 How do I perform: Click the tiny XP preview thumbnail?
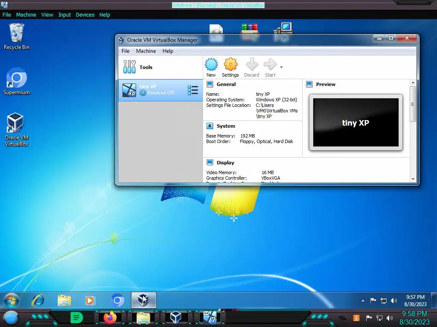[356, 122]
